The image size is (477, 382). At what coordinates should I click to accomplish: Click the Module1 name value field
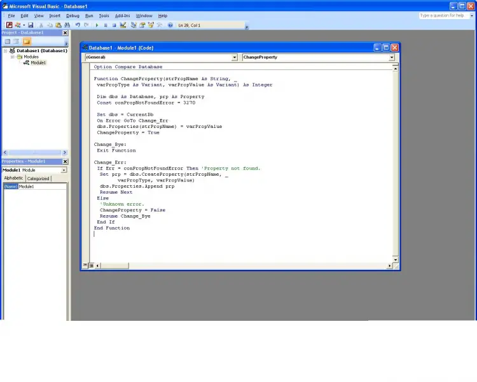coord(42,187)
